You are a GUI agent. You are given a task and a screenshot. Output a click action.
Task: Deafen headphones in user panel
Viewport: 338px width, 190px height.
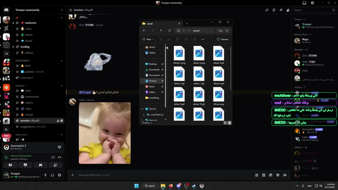[x=53, y=175]
